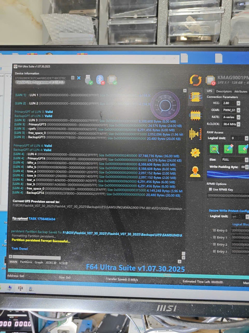Click the 'Task Done!' log line

(x=20, y=248)
